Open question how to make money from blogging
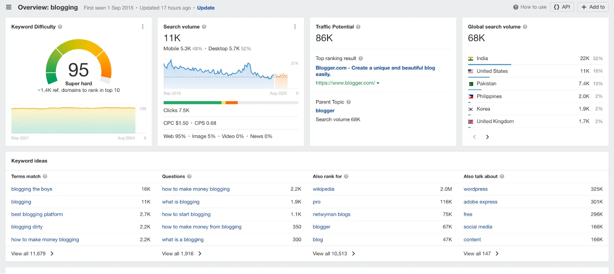 tap(201, 227)
